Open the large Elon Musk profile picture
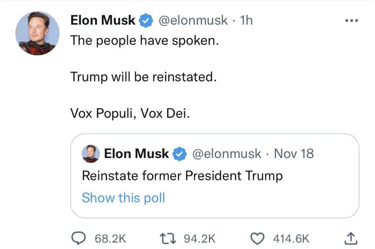This screenshot has height=249, width=375. [x=37, y=33]
